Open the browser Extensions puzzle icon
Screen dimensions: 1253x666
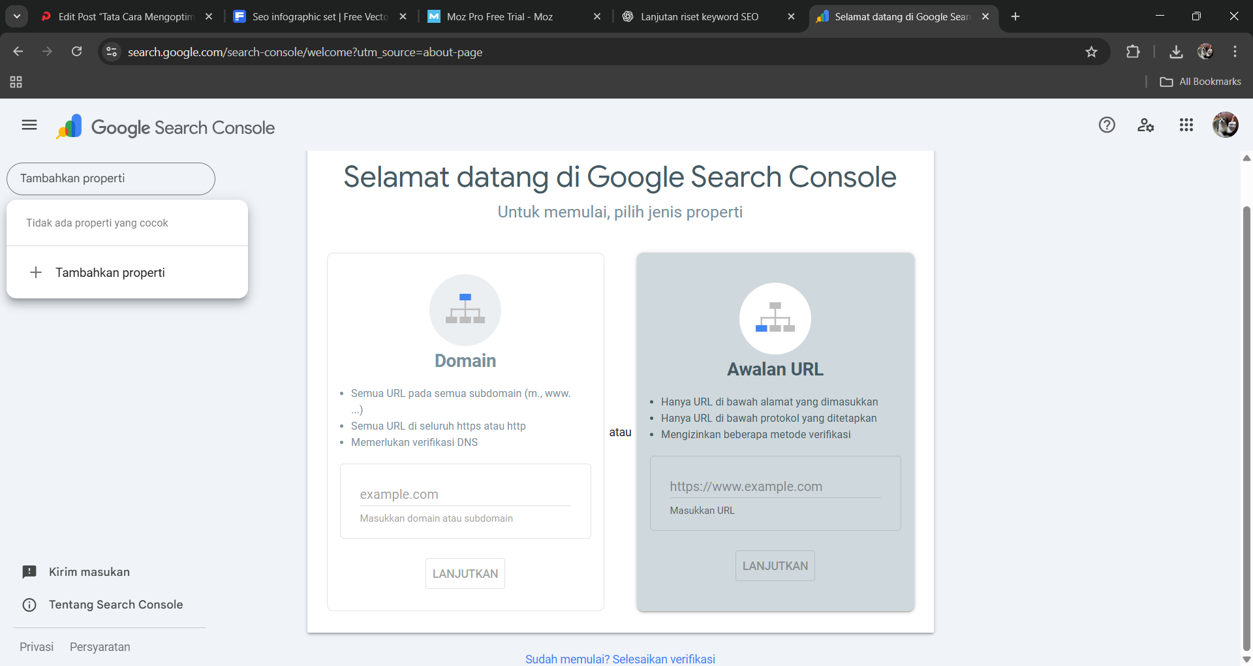1133,52
